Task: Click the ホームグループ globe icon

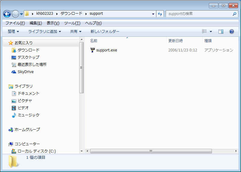Action: [11, 130]
